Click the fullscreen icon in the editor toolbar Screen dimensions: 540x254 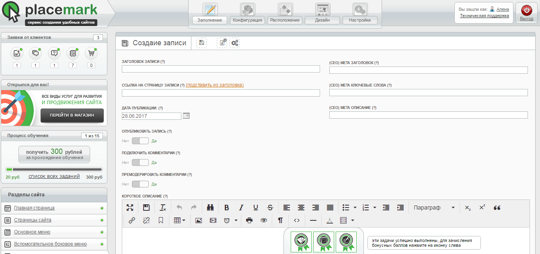point(130,208)
